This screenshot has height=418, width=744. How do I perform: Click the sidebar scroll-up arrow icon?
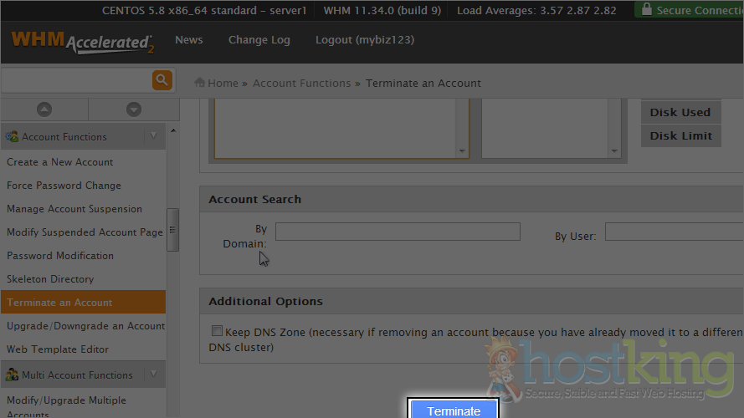pyautogui.click(x=44, y=110)
